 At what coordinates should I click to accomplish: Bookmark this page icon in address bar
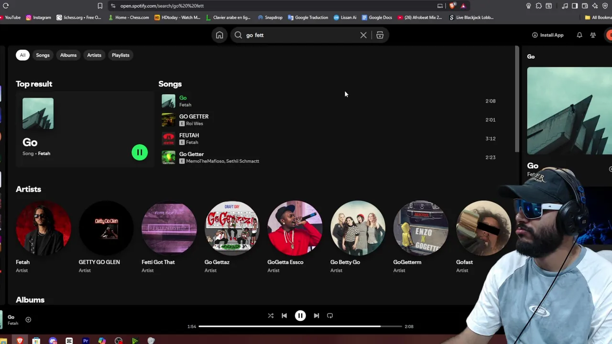pos(100,6)
